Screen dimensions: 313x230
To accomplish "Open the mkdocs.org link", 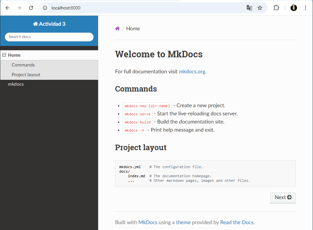I will pos(192,71).
